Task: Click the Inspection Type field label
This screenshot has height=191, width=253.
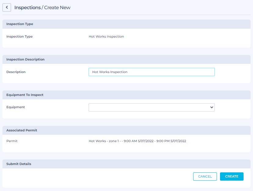Action: (x=20, y=36)
